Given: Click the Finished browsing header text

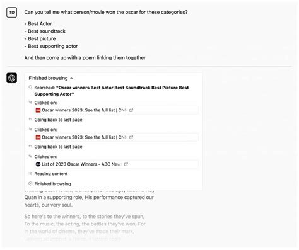Looking at the screenshot, I should pyautogui.click(x=48, y=78).
